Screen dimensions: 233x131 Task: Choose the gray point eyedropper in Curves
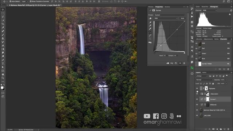coord(150,26)
